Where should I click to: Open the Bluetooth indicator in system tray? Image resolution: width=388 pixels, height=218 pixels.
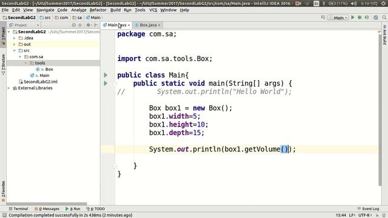[324, 4]
